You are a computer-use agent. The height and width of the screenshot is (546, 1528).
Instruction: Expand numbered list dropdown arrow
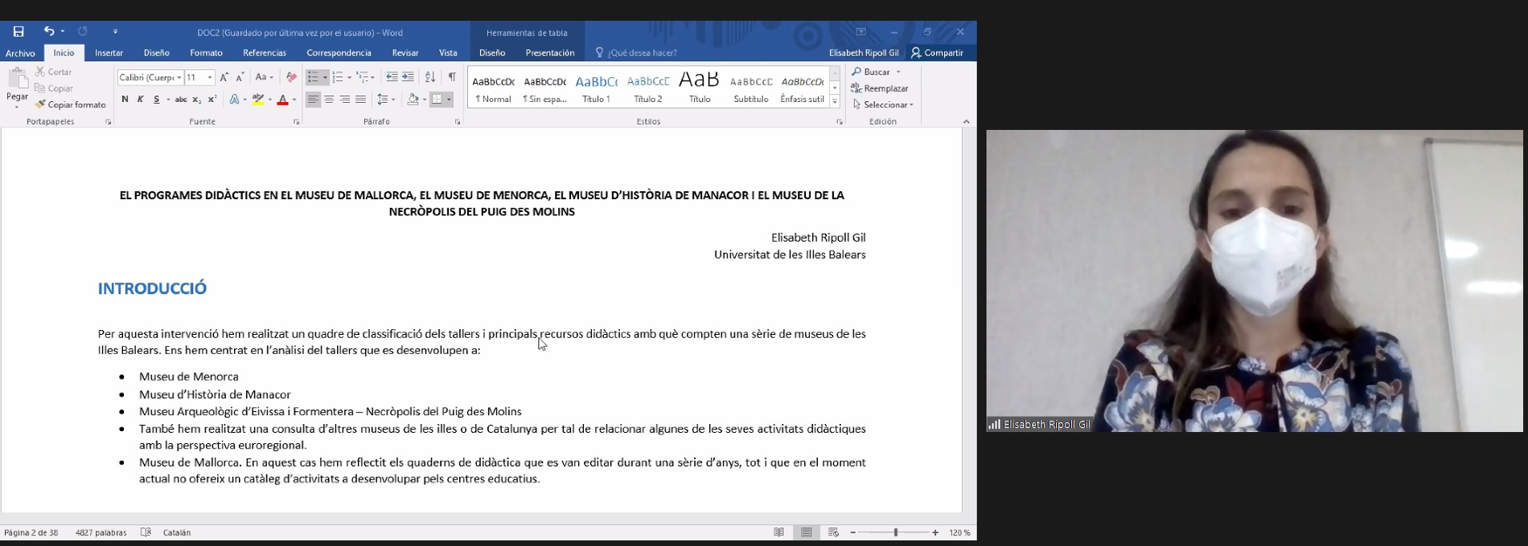tap(349, 78)
